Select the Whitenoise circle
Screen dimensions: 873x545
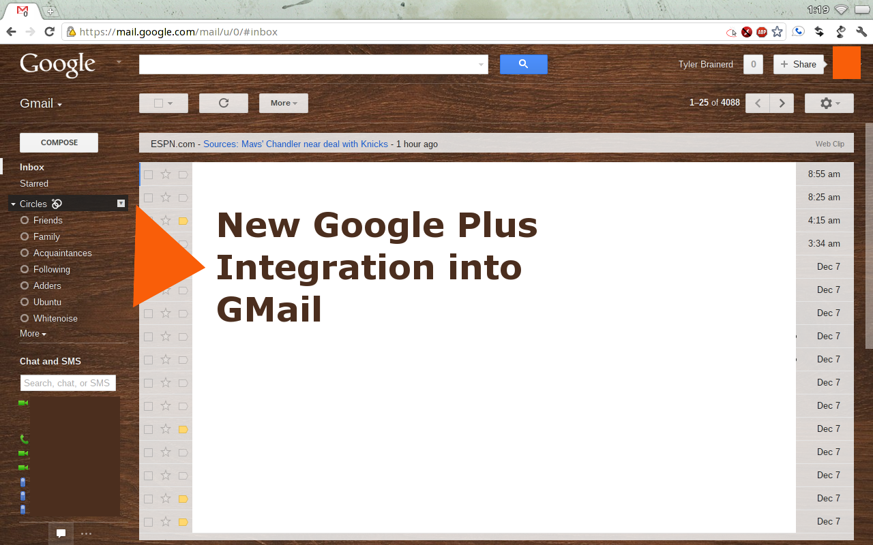point(55,318)
